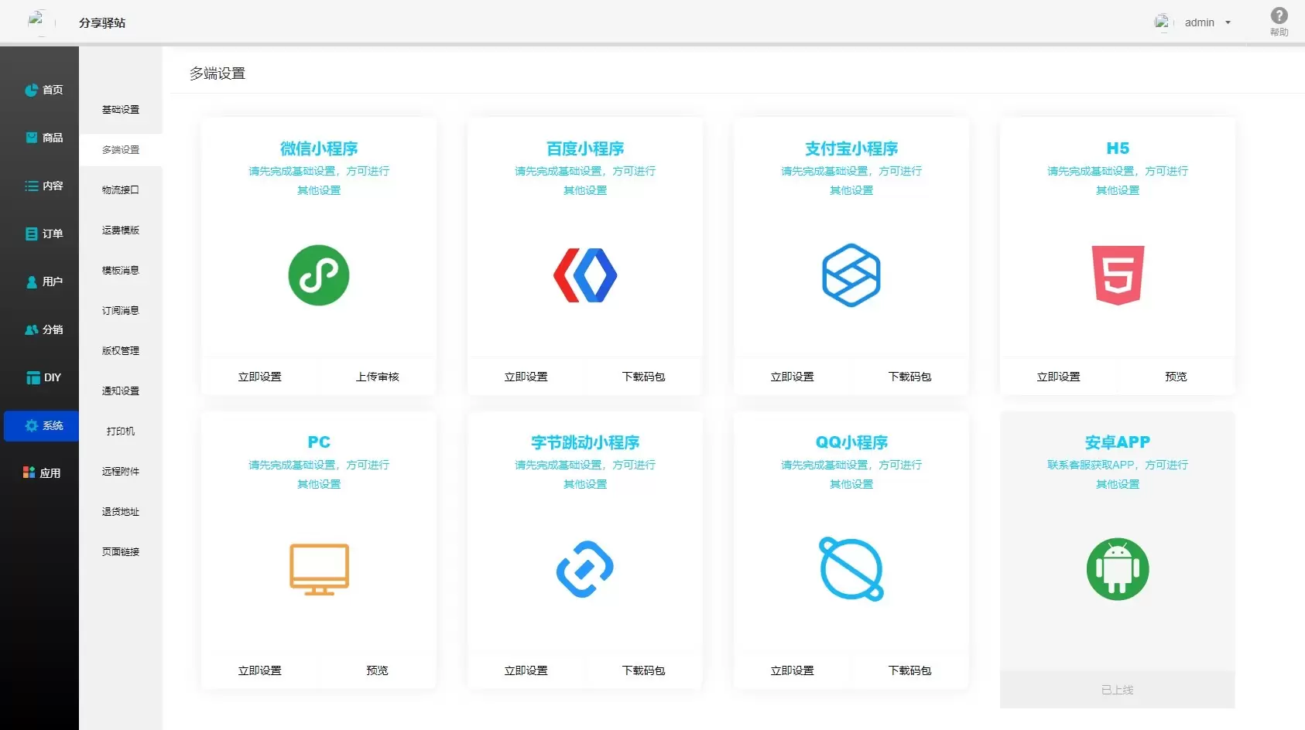The width and height of the screenshot is (1305, 730).
Task: Open the help question mark icon
Action: point(1279,15)
